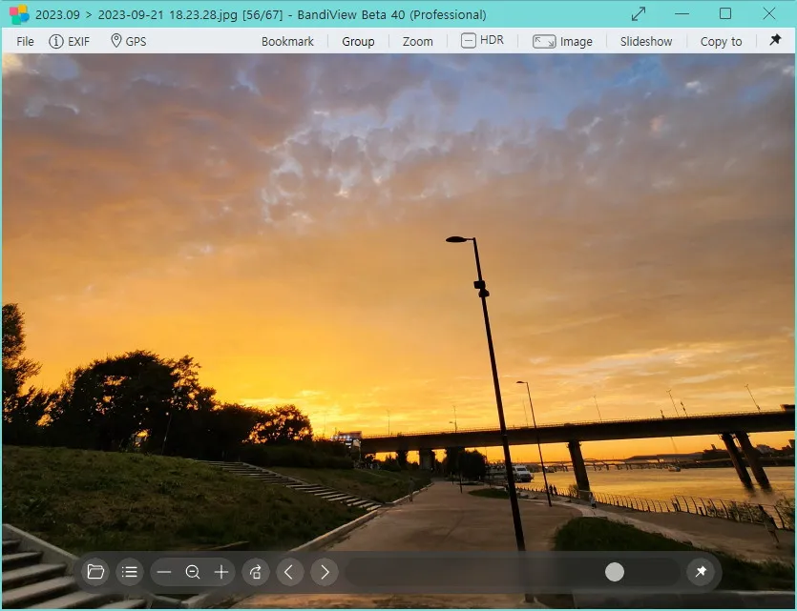
Task: Go to the next image
Action: coord(325,572)
